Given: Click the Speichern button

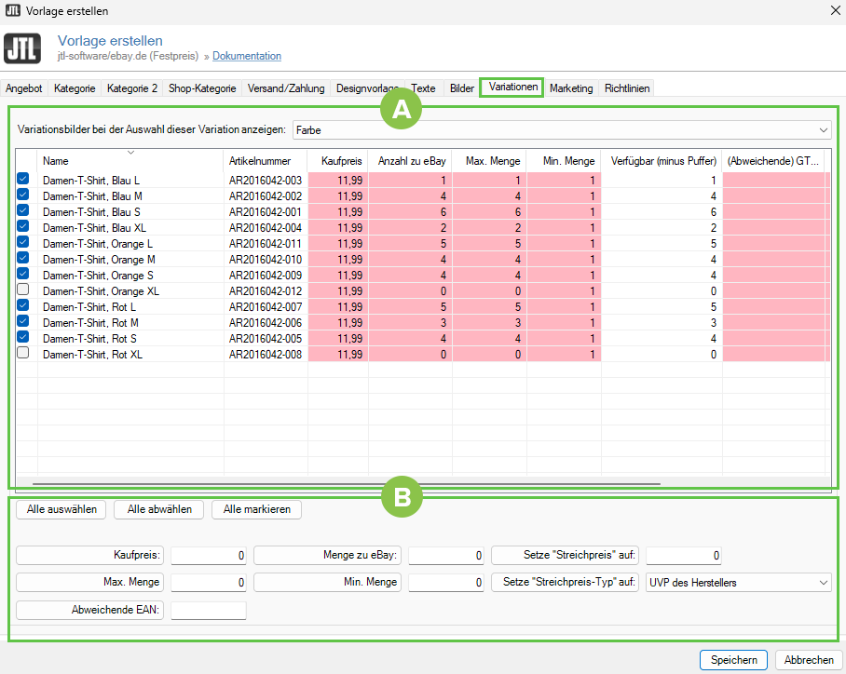Looking at the screenshot, I should point(733,659).
